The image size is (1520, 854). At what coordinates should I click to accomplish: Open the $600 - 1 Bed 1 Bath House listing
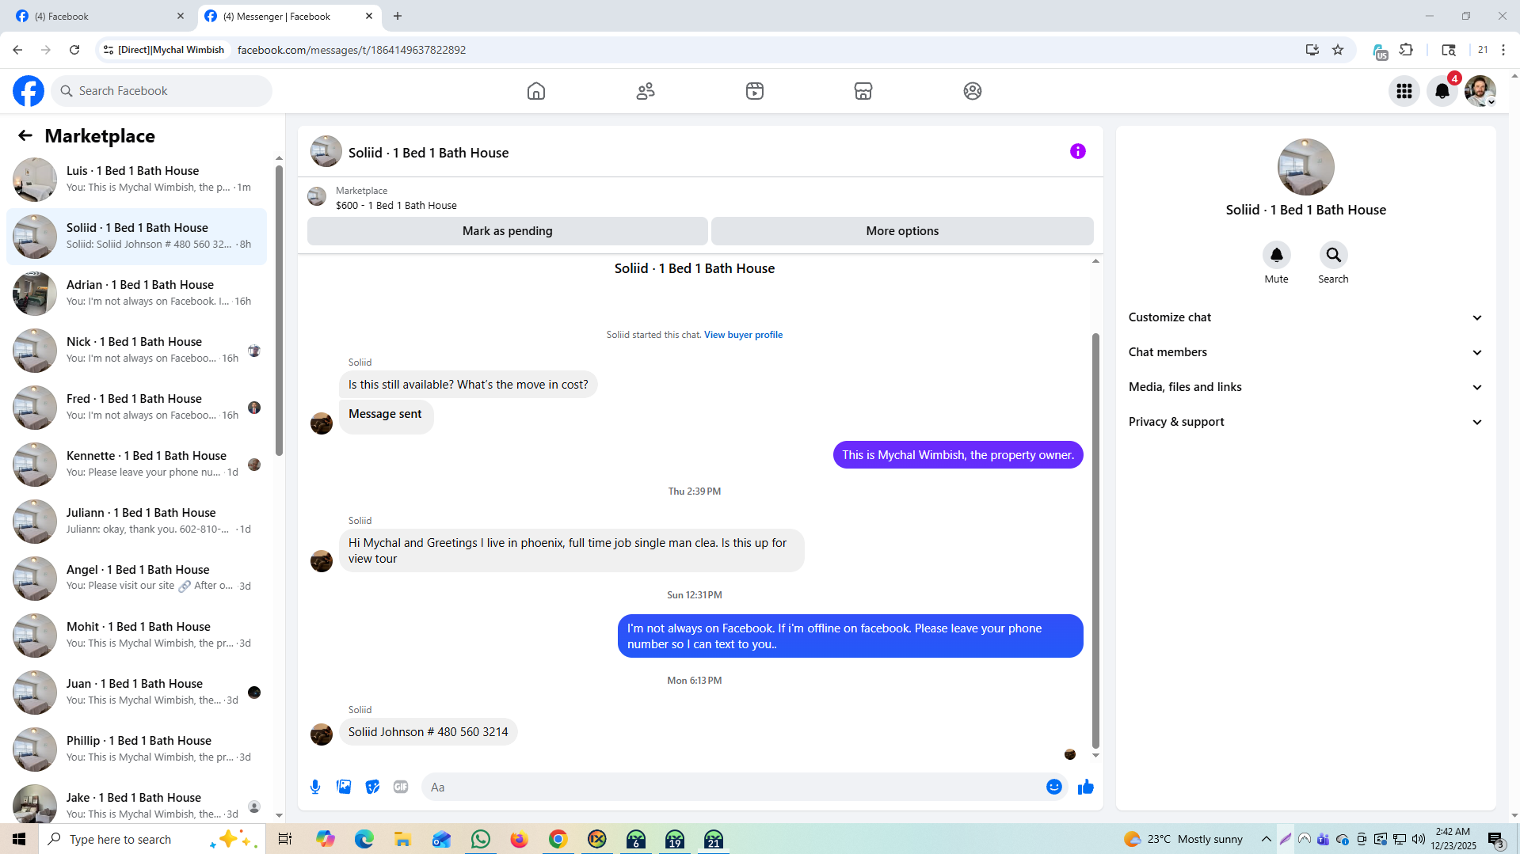tap(396, 205)
